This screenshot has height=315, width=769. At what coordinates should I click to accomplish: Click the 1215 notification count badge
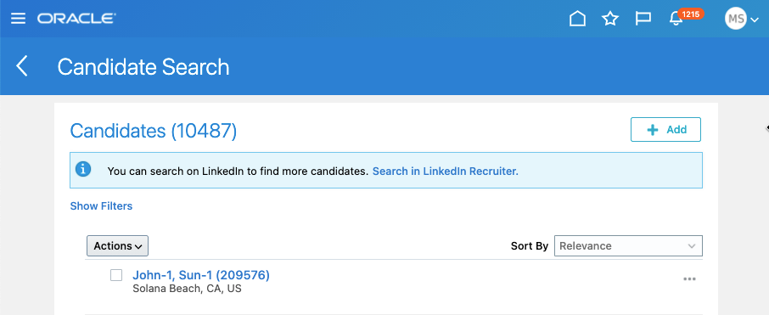coord(691,14)
